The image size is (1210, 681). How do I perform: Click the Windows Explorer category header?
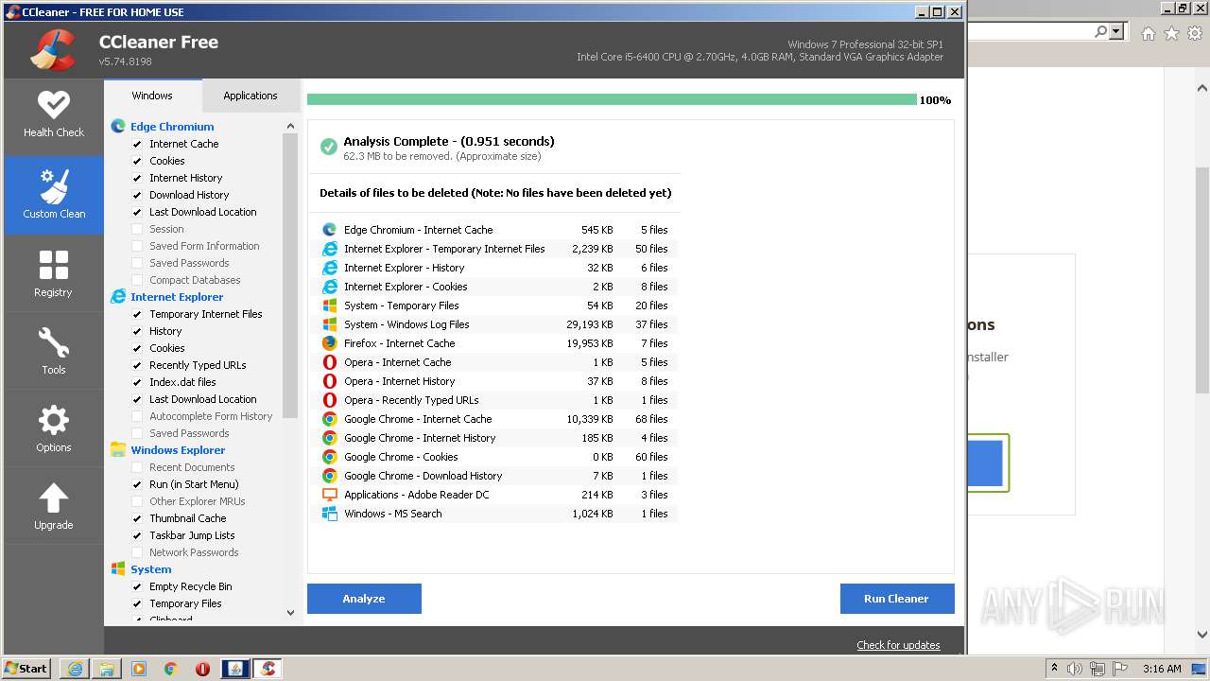pyautogui.click(x=178, y=450)
